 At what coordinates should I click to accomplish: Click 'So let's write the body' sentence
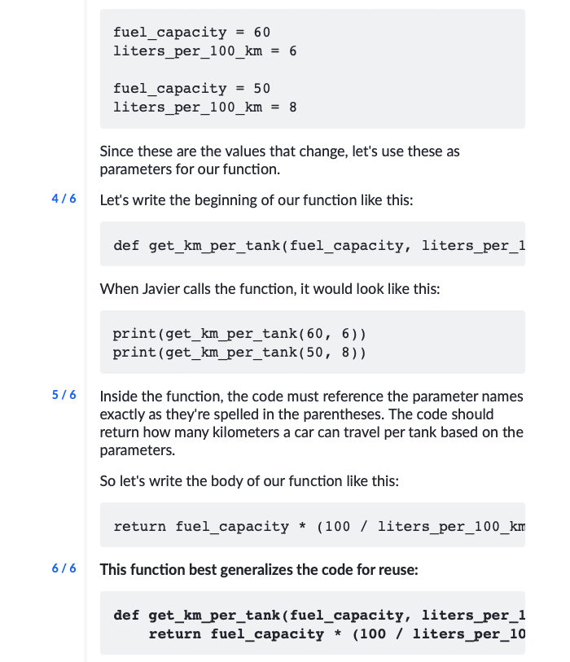click(x=249, y=481)
